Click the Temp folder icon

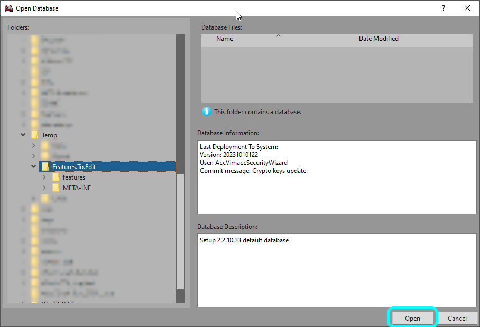coord(34,135)
